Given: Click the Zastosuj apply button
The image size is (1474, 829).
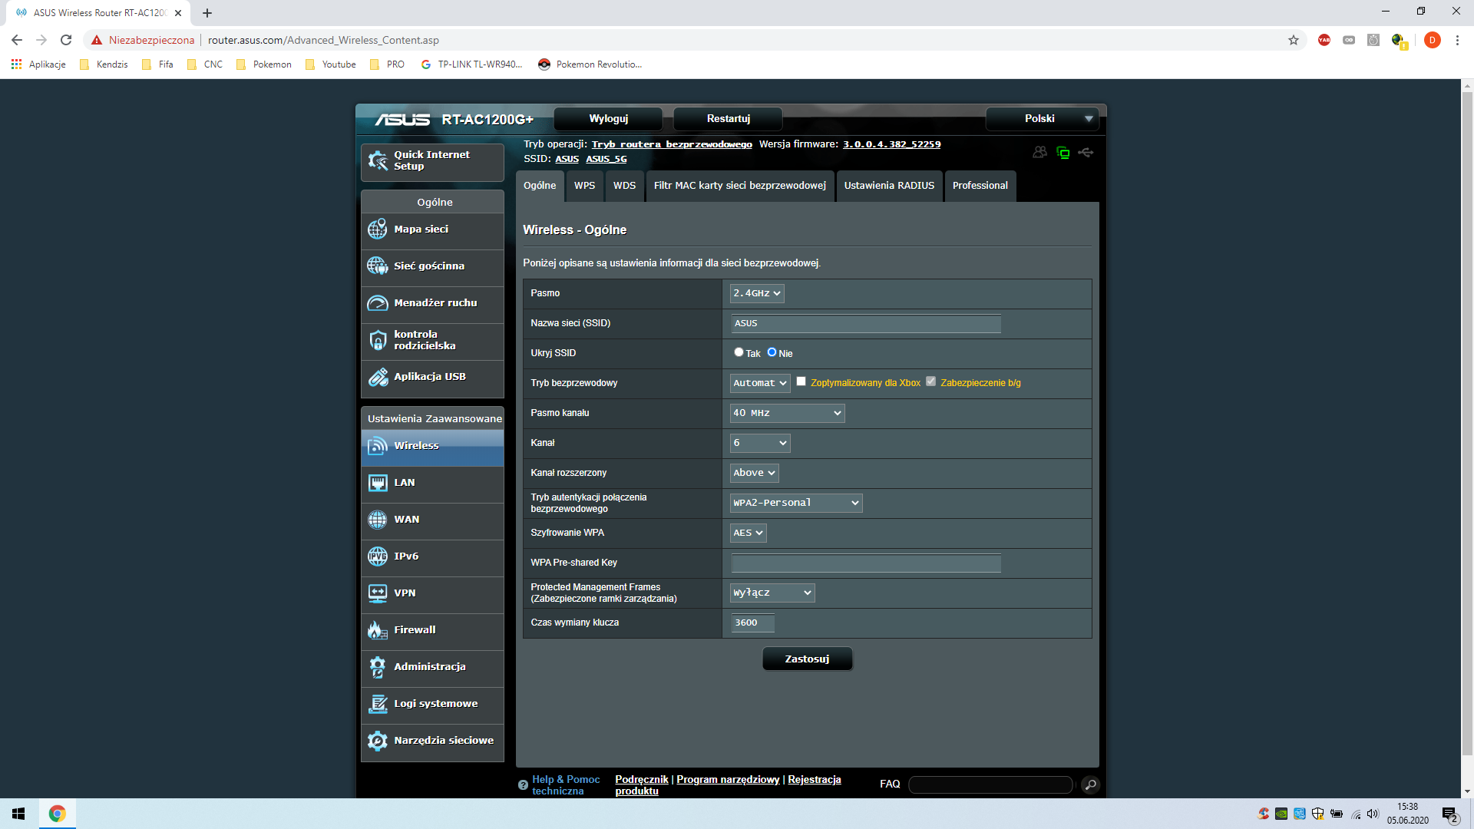Looking at the screenshot, I should pyautogui.click(x=807, y=659).
